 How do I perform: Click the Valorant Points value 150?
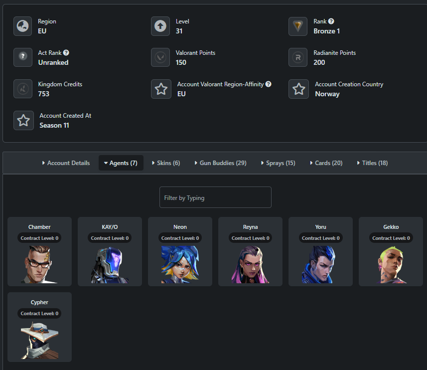(181, 62)
